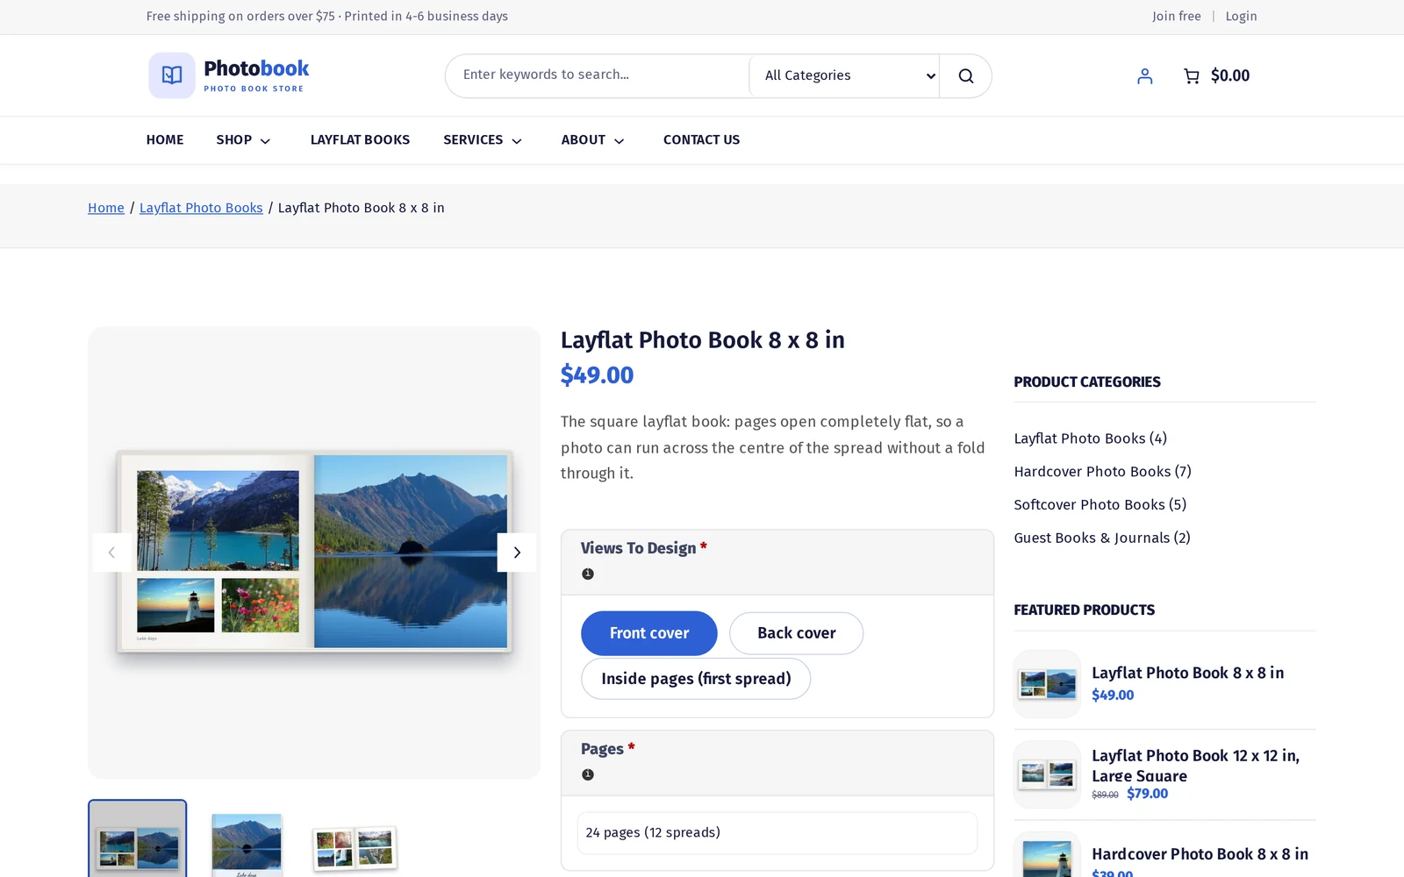Open featured Layflat Photo Book 12 x 12 in
This screenshot has height=877, width=1404.
pos(1195,766)
